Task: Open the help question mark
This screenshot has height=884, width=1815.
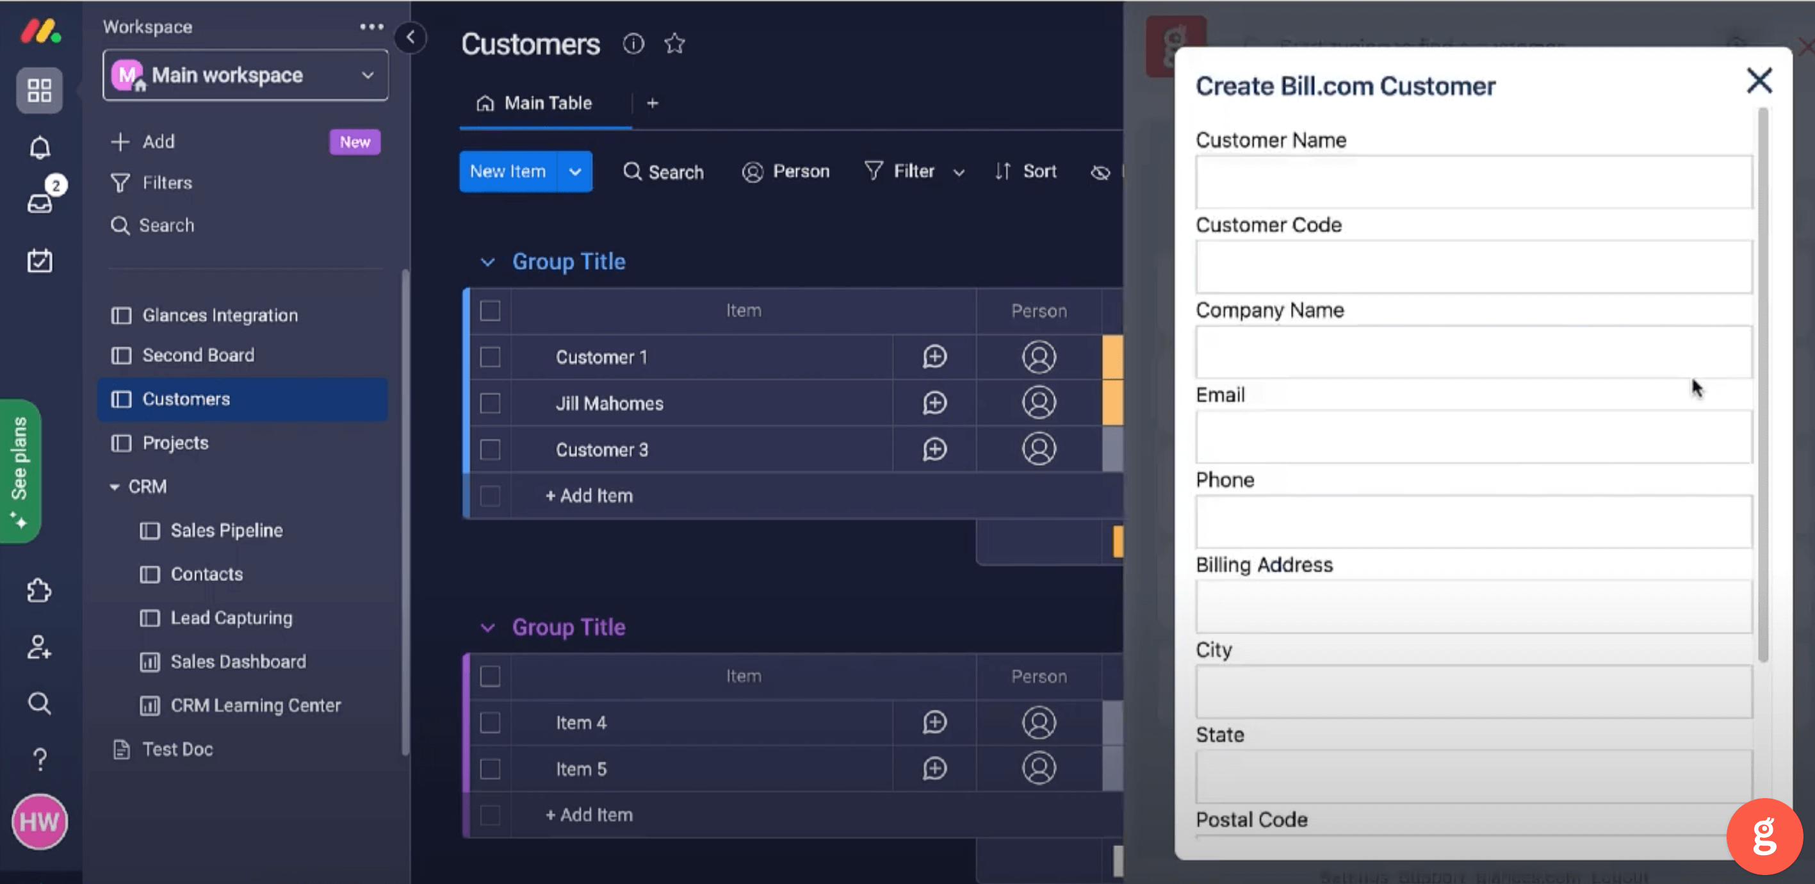Action: pyautogui.click(x=40, y=759)
